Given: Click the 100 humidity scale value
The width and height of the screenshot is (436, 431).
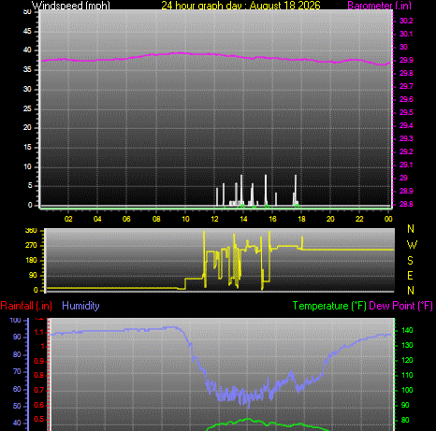Looking at the screenshot, I should coord(15,320).
